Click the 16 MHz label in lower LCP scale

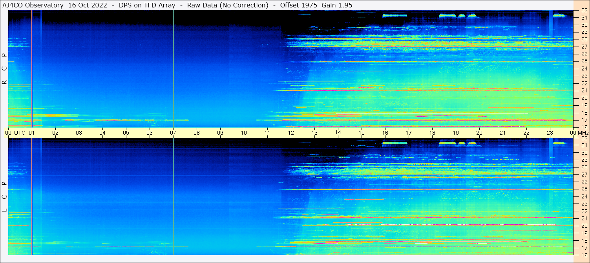click(584, 255)
